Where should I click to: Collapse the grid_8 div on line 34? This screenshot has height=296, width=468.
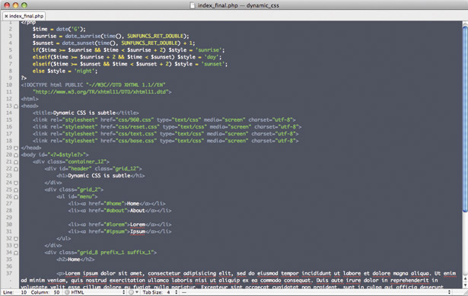(x=16, y=253)
